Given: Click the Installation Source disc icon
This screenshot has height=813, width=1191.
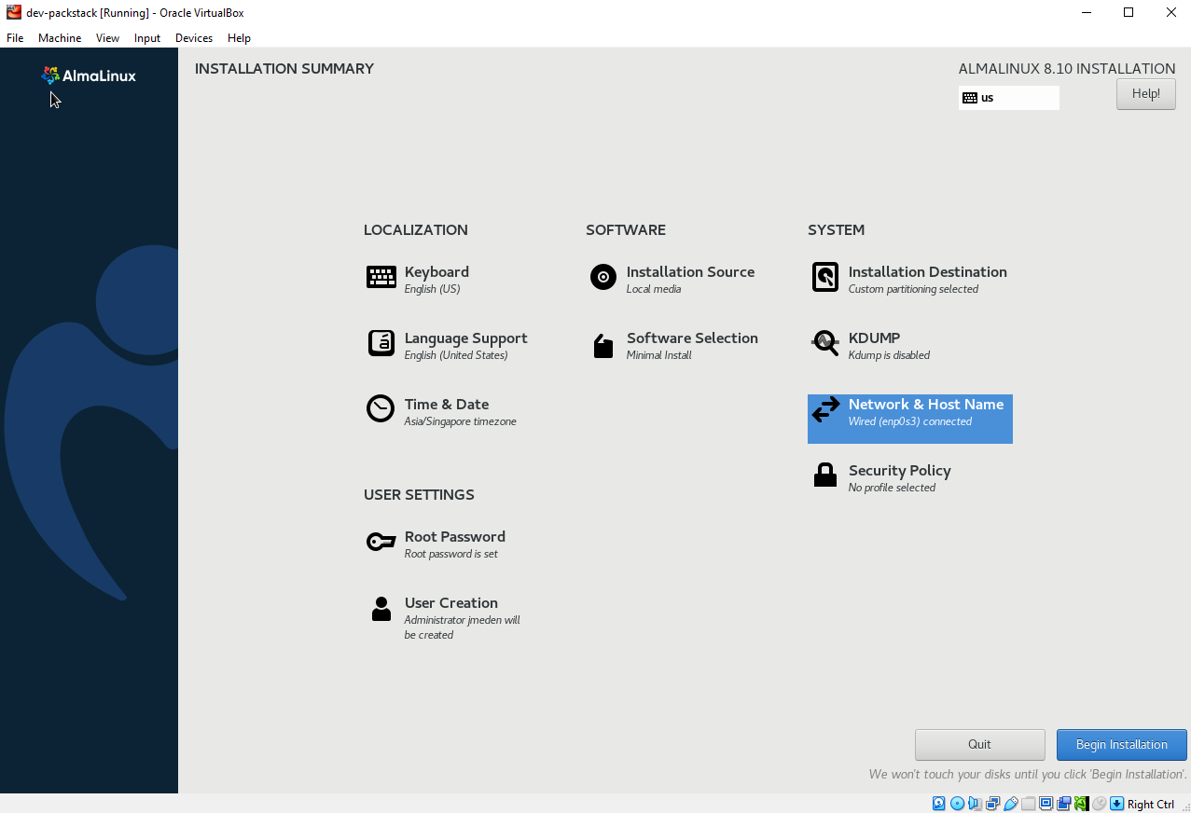Looking at the screenshot, I should (603, 278).
